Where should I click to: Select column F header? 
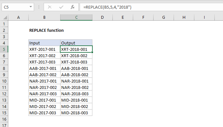[143, 17]
